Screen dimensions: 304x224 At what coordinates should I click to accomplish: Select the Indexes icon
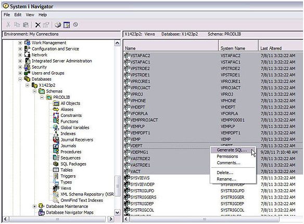tap(56, 134)
